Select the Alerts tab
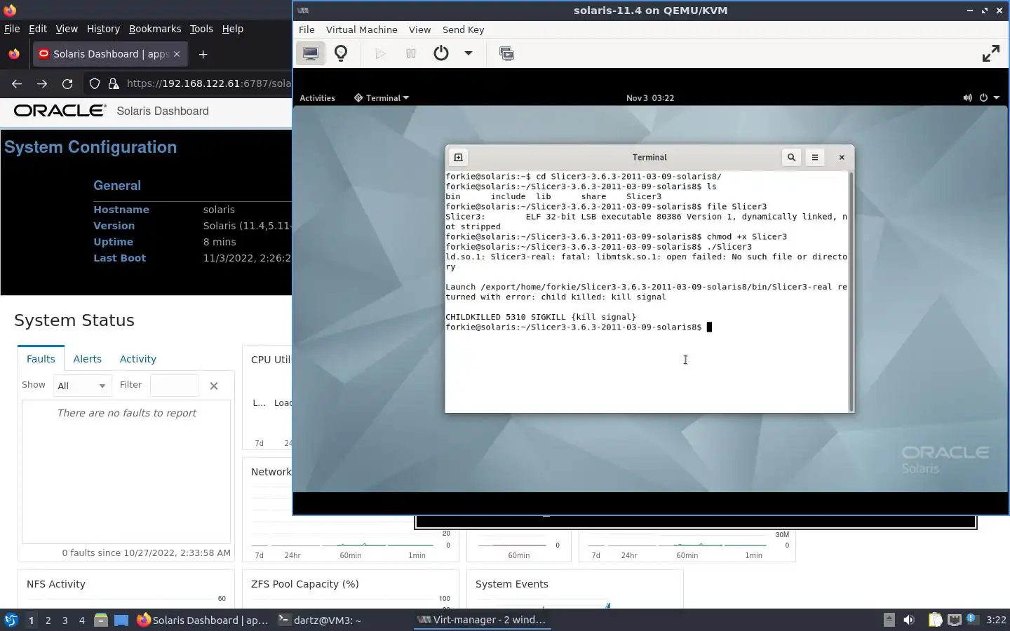 pyautogui.click(x=88, y=358)
